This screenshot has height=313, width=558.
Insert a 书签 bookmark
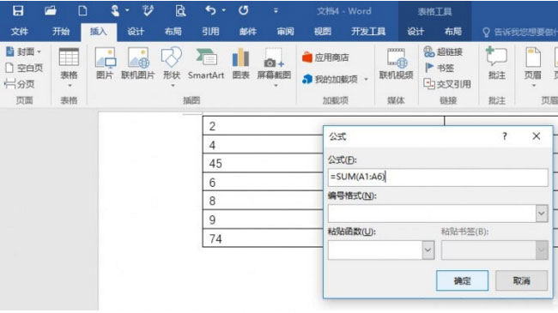(440, 68)
